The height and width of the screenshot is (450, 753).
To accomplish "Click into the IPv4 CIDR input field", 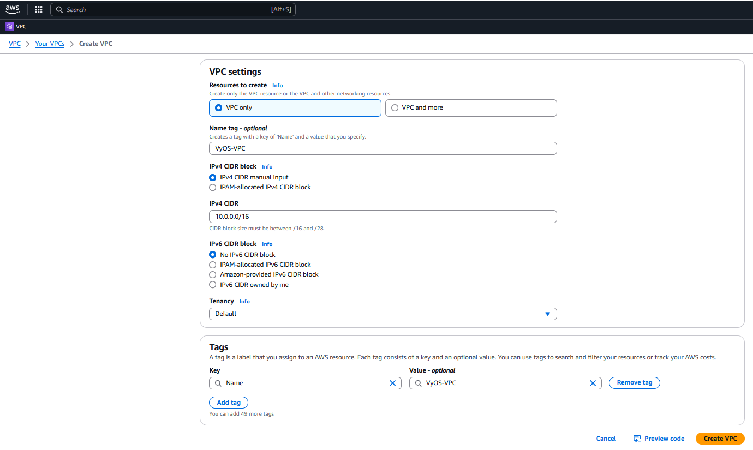I will point(383,217).
